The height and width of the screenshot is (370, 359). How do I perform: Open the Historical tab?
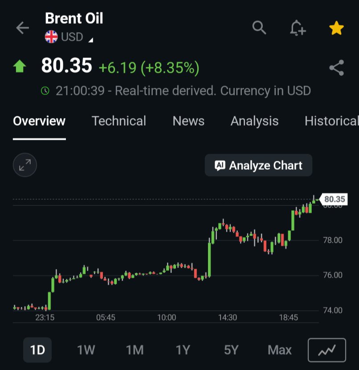(x=331, y=121)
